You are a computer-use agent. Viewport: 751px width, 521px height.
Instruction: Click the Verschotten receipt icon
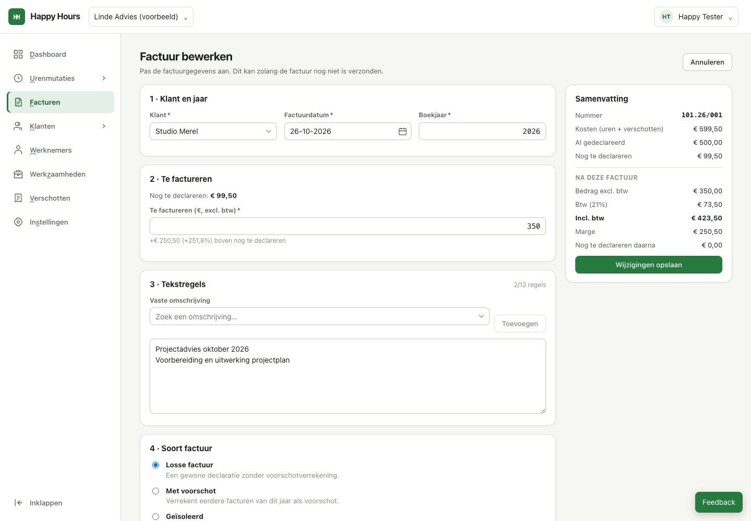tap(18, 198)
